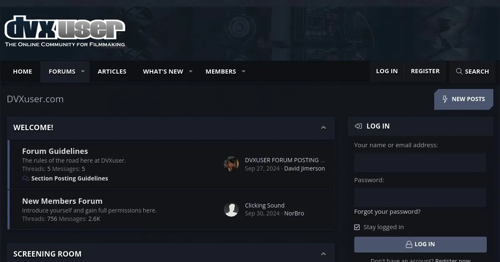Toggle the Stay logged in checkbox
The width and height of the screenshot is (500, 262).
point(357,227)
